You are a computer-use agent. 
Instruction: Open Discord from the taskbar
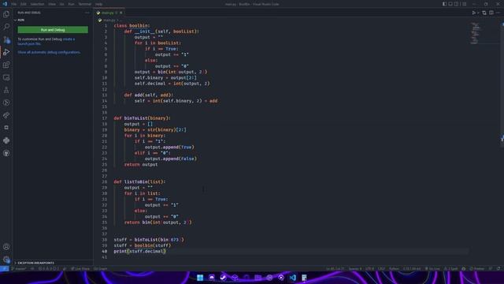(212, 278)
